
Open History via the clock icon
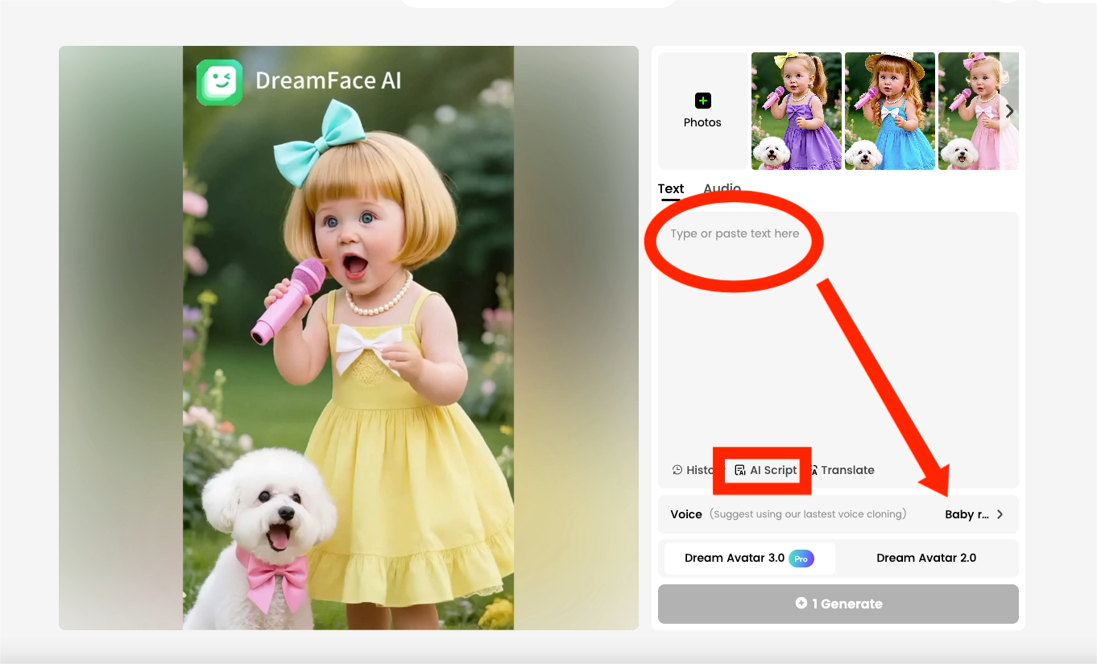point(677,470)
